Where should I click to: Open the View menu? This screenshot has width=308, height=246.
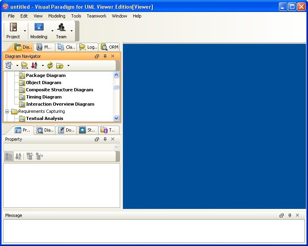[38, 16]
